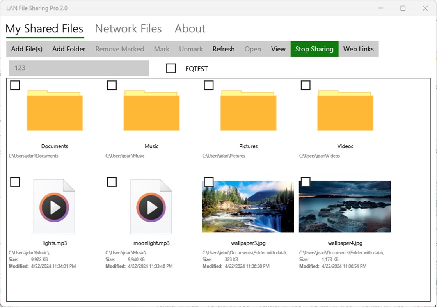Image resolution: width=437 pixels, height=307 pixels.
Task: Click Stop Sharing to halt file sharing
Action: (x=314, y=49)
